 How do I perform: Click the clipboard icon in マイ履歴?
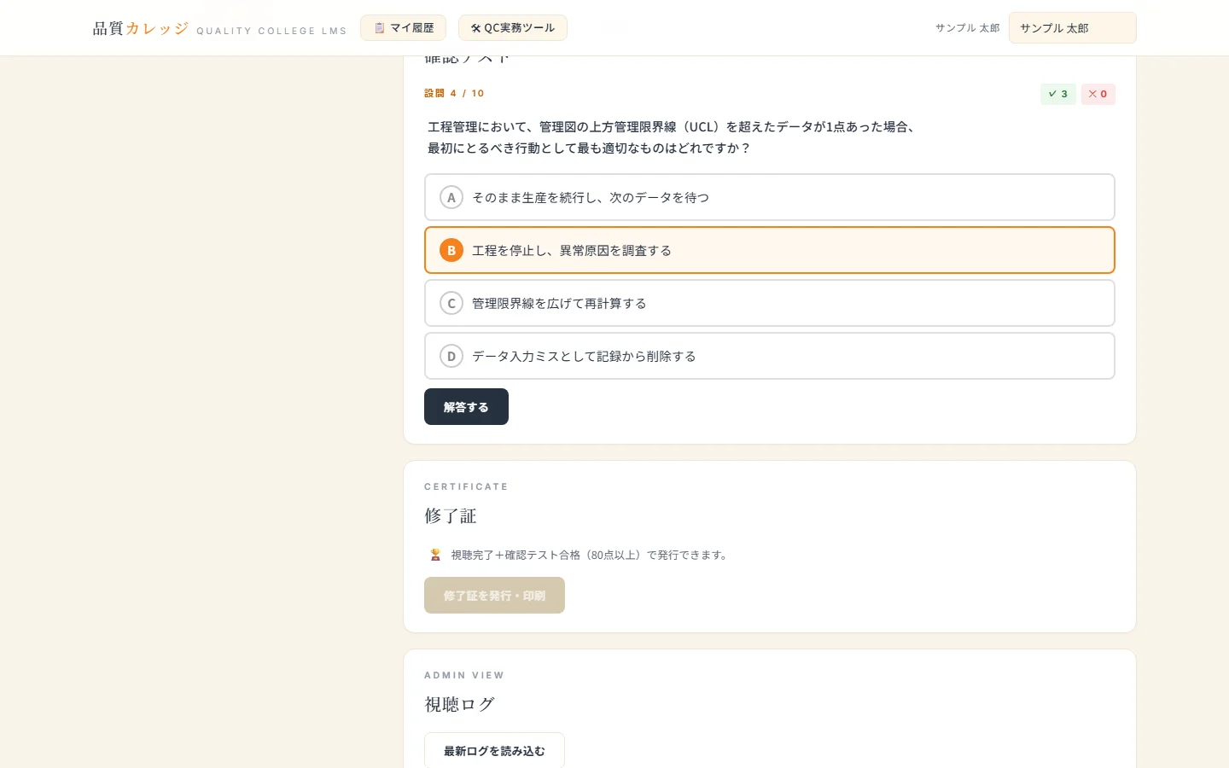pos(380,27)
